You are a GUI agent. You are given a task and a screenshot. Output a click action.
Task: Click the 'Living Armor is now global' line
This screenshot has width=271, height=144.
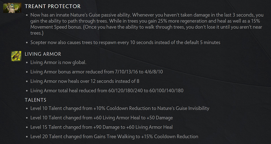(58, 62)
